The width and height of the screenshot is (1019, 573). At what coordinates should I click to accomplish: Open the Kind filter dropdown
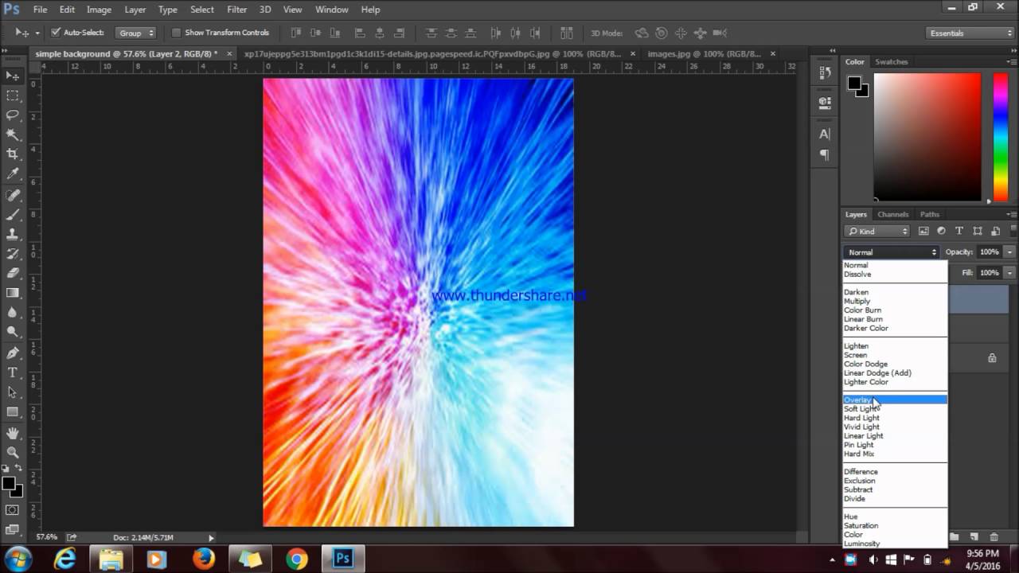[x=877, y=231]
